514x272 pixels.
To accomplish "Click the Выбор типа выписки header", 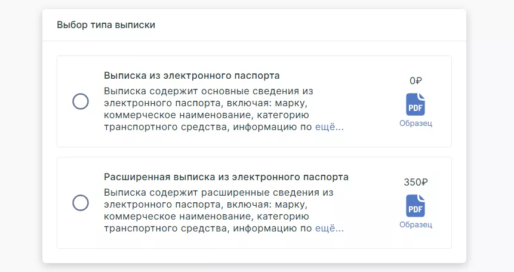I will (x=106, y=25).
